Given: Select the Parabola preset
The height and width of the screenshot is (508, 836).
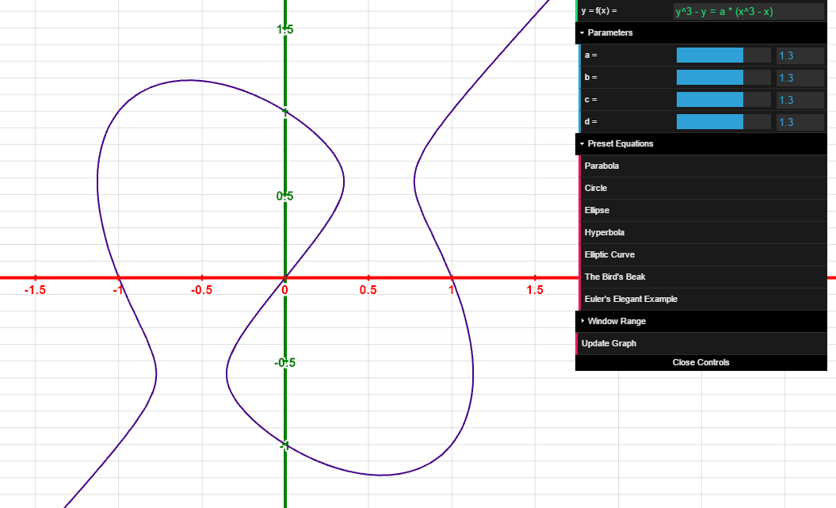Looking at the screenshot, I should 602,166.
